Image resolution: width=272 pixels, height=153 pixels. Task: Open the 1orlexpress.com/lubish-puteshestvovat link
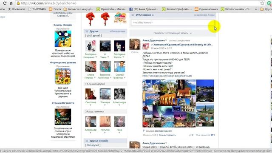[x=167, y=76]
